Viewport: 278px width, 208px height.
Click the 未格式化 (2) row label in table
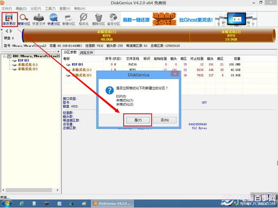(x=82, y=75)
